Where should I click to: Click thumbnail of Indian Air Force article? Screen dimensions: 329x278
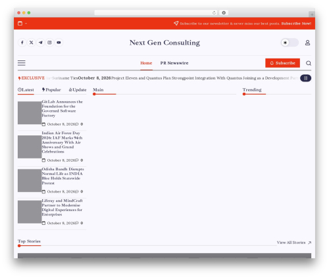pos(30,147)
